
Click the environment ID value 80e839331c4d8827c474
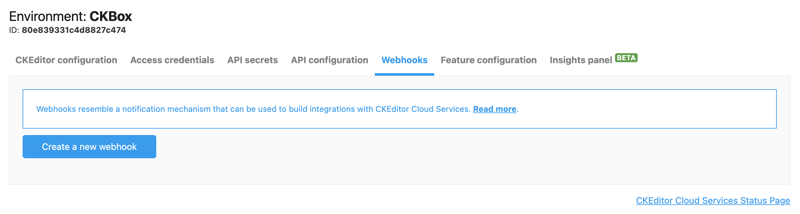pyautogui.click(x=74, y=30)
